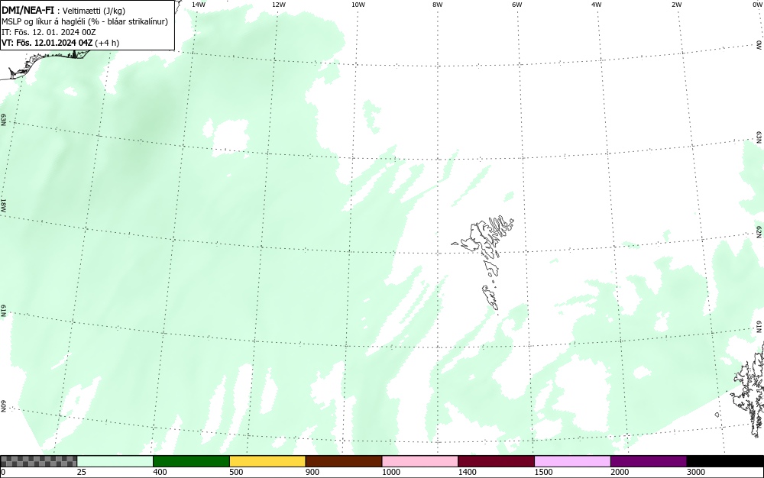Viewport: 764px width, 478px height.
Task: Click the 4W longitude label
Action: coord(597,5)
